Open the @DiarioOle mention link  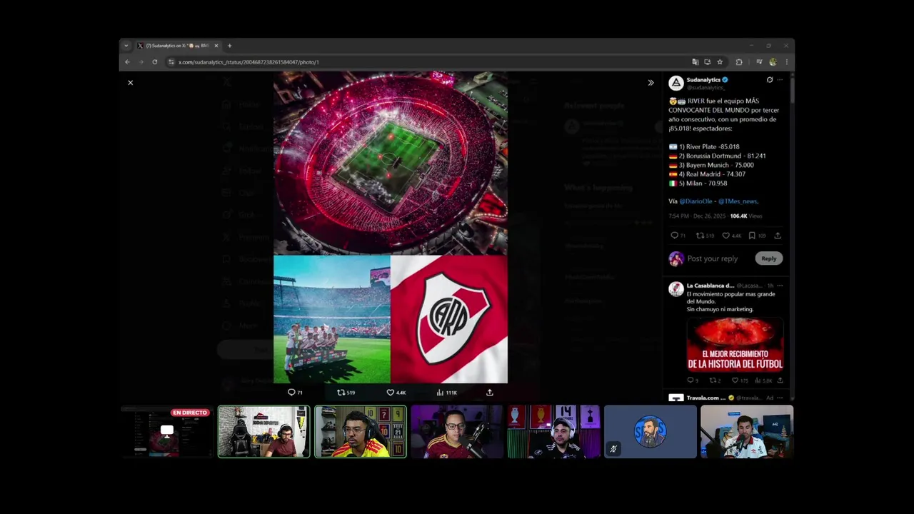pyautogui.click(x=695, y=201)
